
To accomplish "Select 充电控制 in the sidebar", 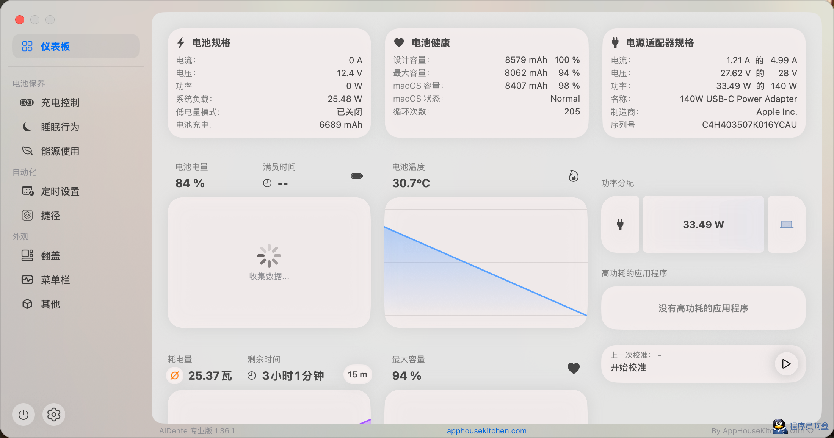I will point(60,103).
